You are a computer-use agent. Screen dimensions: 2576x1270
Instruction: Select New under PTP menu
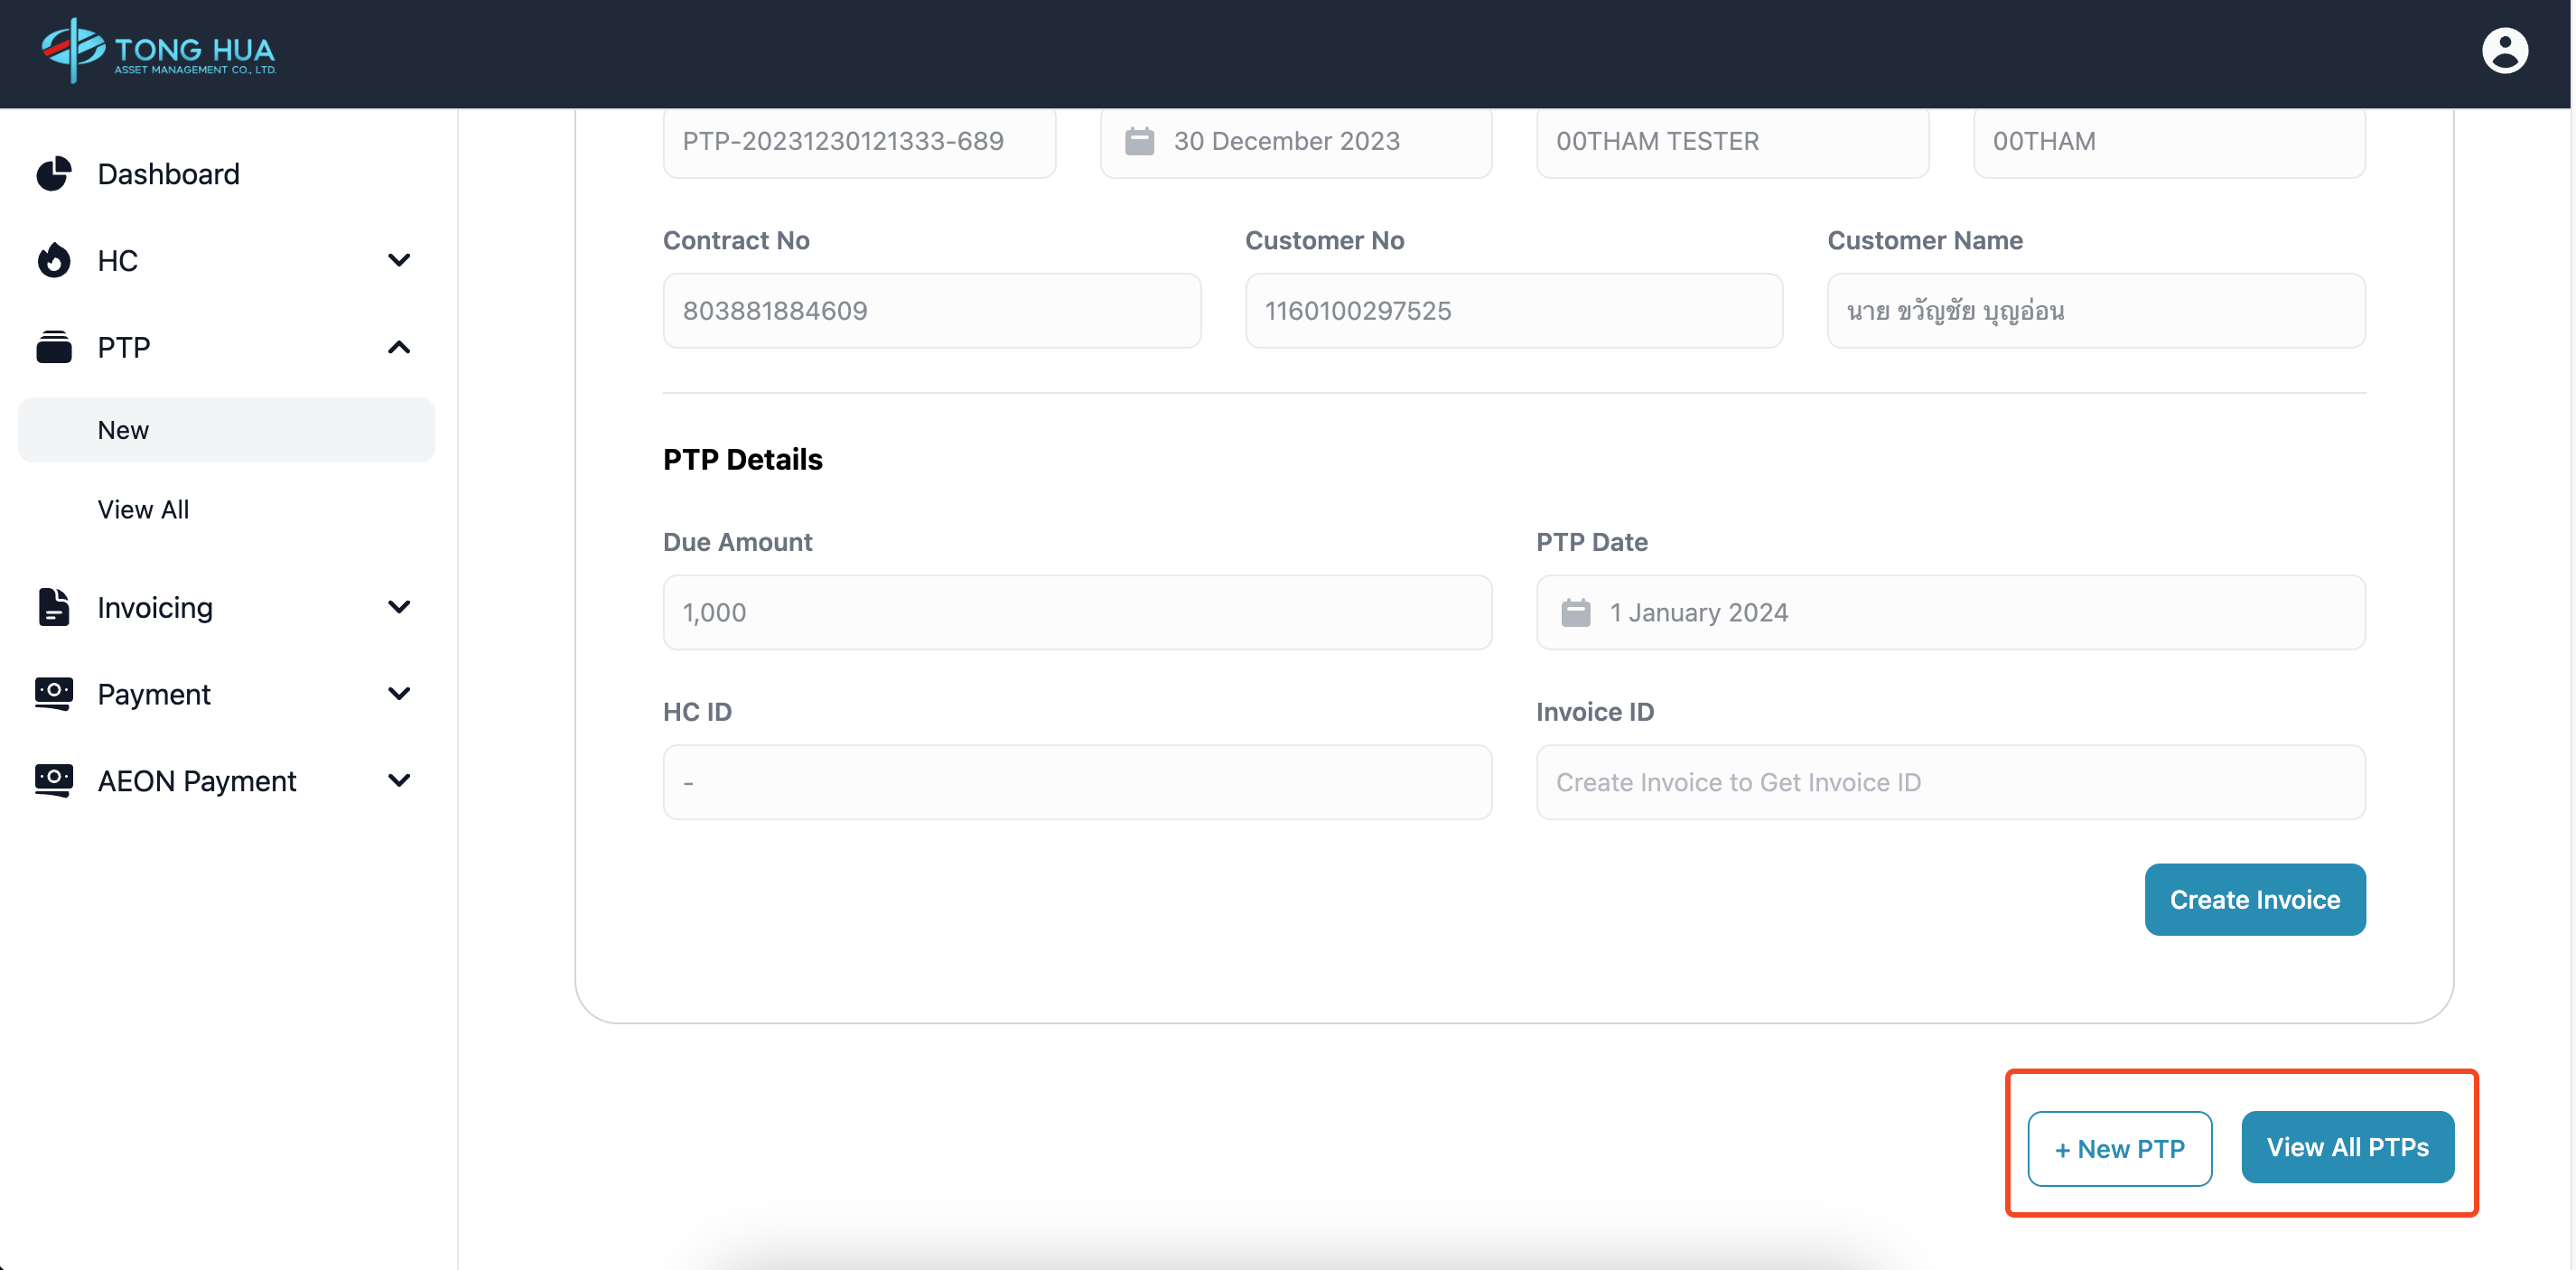click(x=123, y=430)
